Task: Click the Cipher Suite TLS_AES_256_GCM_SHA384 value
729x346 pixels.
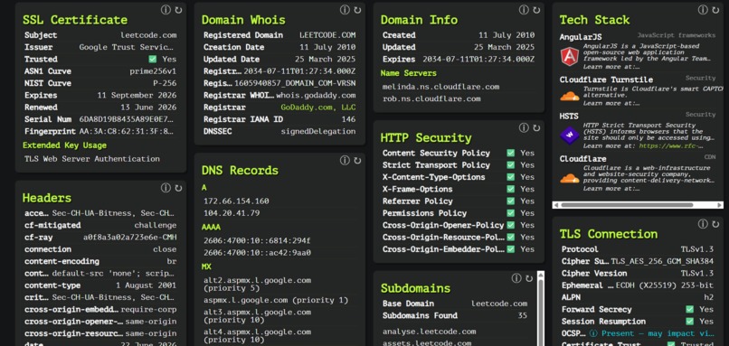Action: [662, 261]
